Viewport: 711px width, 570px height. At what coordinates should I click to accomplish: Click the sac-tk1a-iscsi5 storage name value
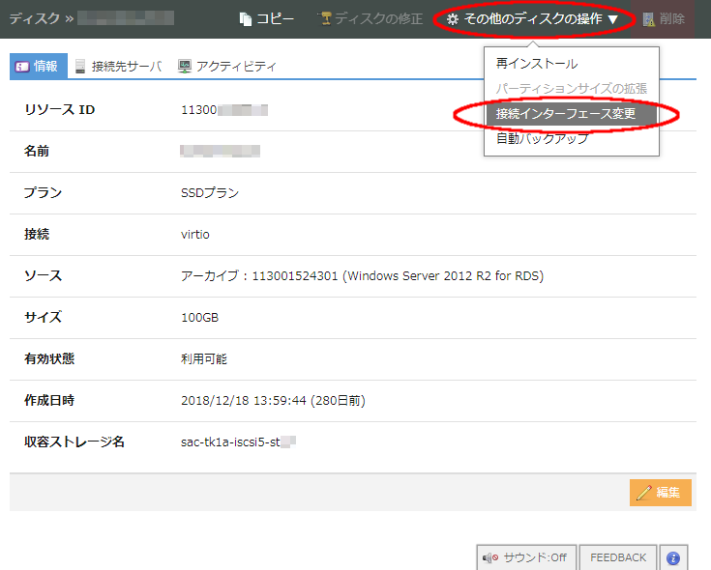tap(237, 442)
